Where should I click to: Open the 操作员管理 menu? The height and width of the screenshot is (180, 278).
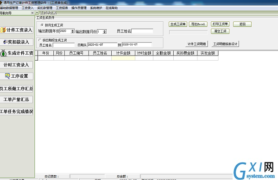click(x=79, y=8)
